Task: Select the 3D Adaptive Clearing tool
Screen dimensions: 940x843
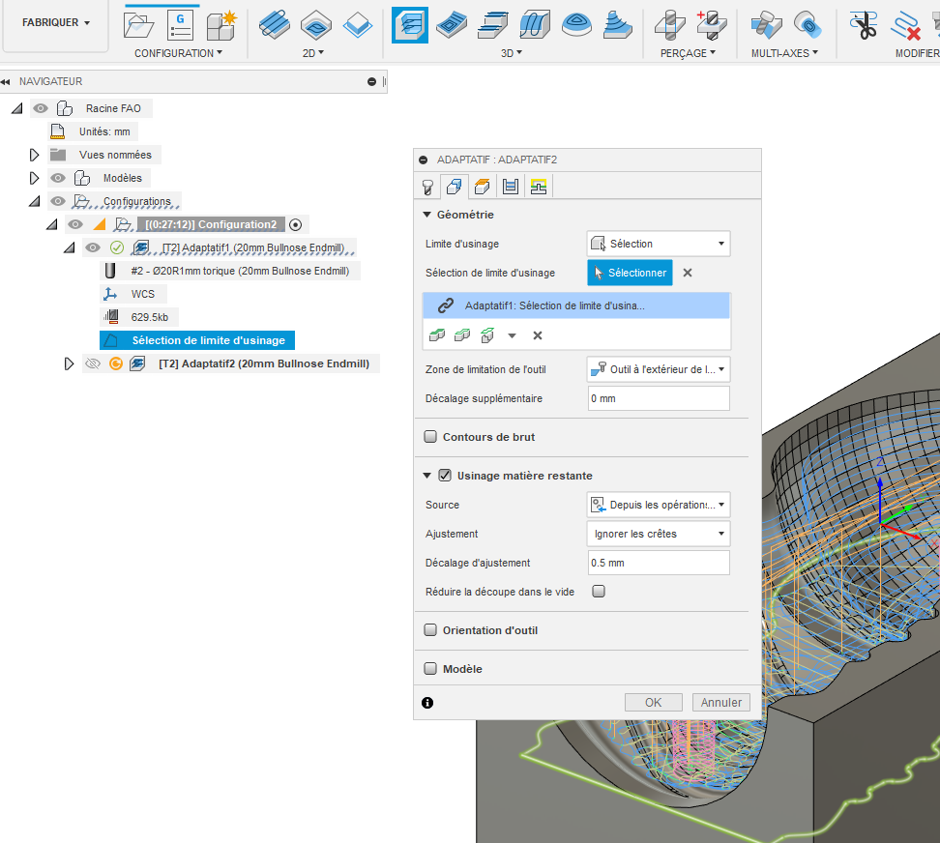Action: click(x=410, y=25)
